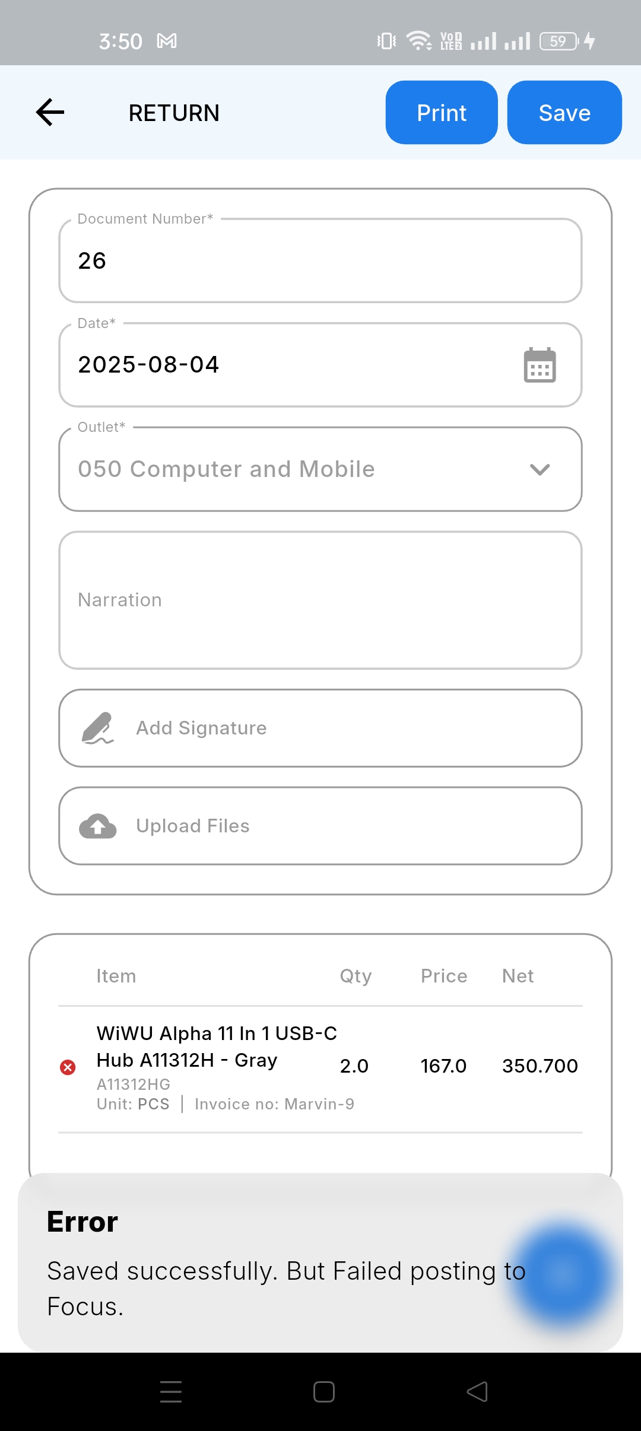Open Android recent apps menu
The width and height of the screenshot is (641, 1431).
(171, 1391)
